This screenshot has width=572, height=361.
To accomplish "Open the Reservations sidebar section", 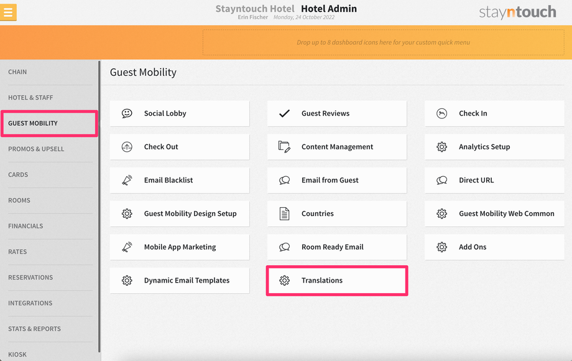I will point(50,278).
